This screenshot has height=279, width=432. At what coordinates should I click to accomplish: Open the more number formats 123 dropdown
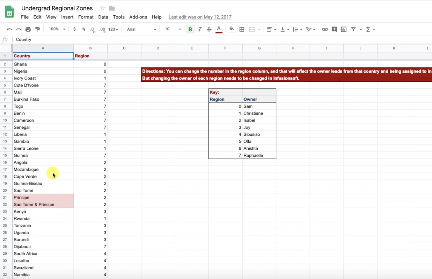113,29
